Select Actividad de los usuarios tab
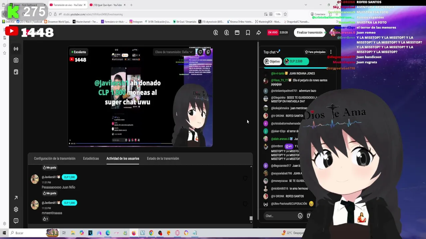Image resolution: width=426 pixels, height=239 pixels. click(x=123, y=158)
